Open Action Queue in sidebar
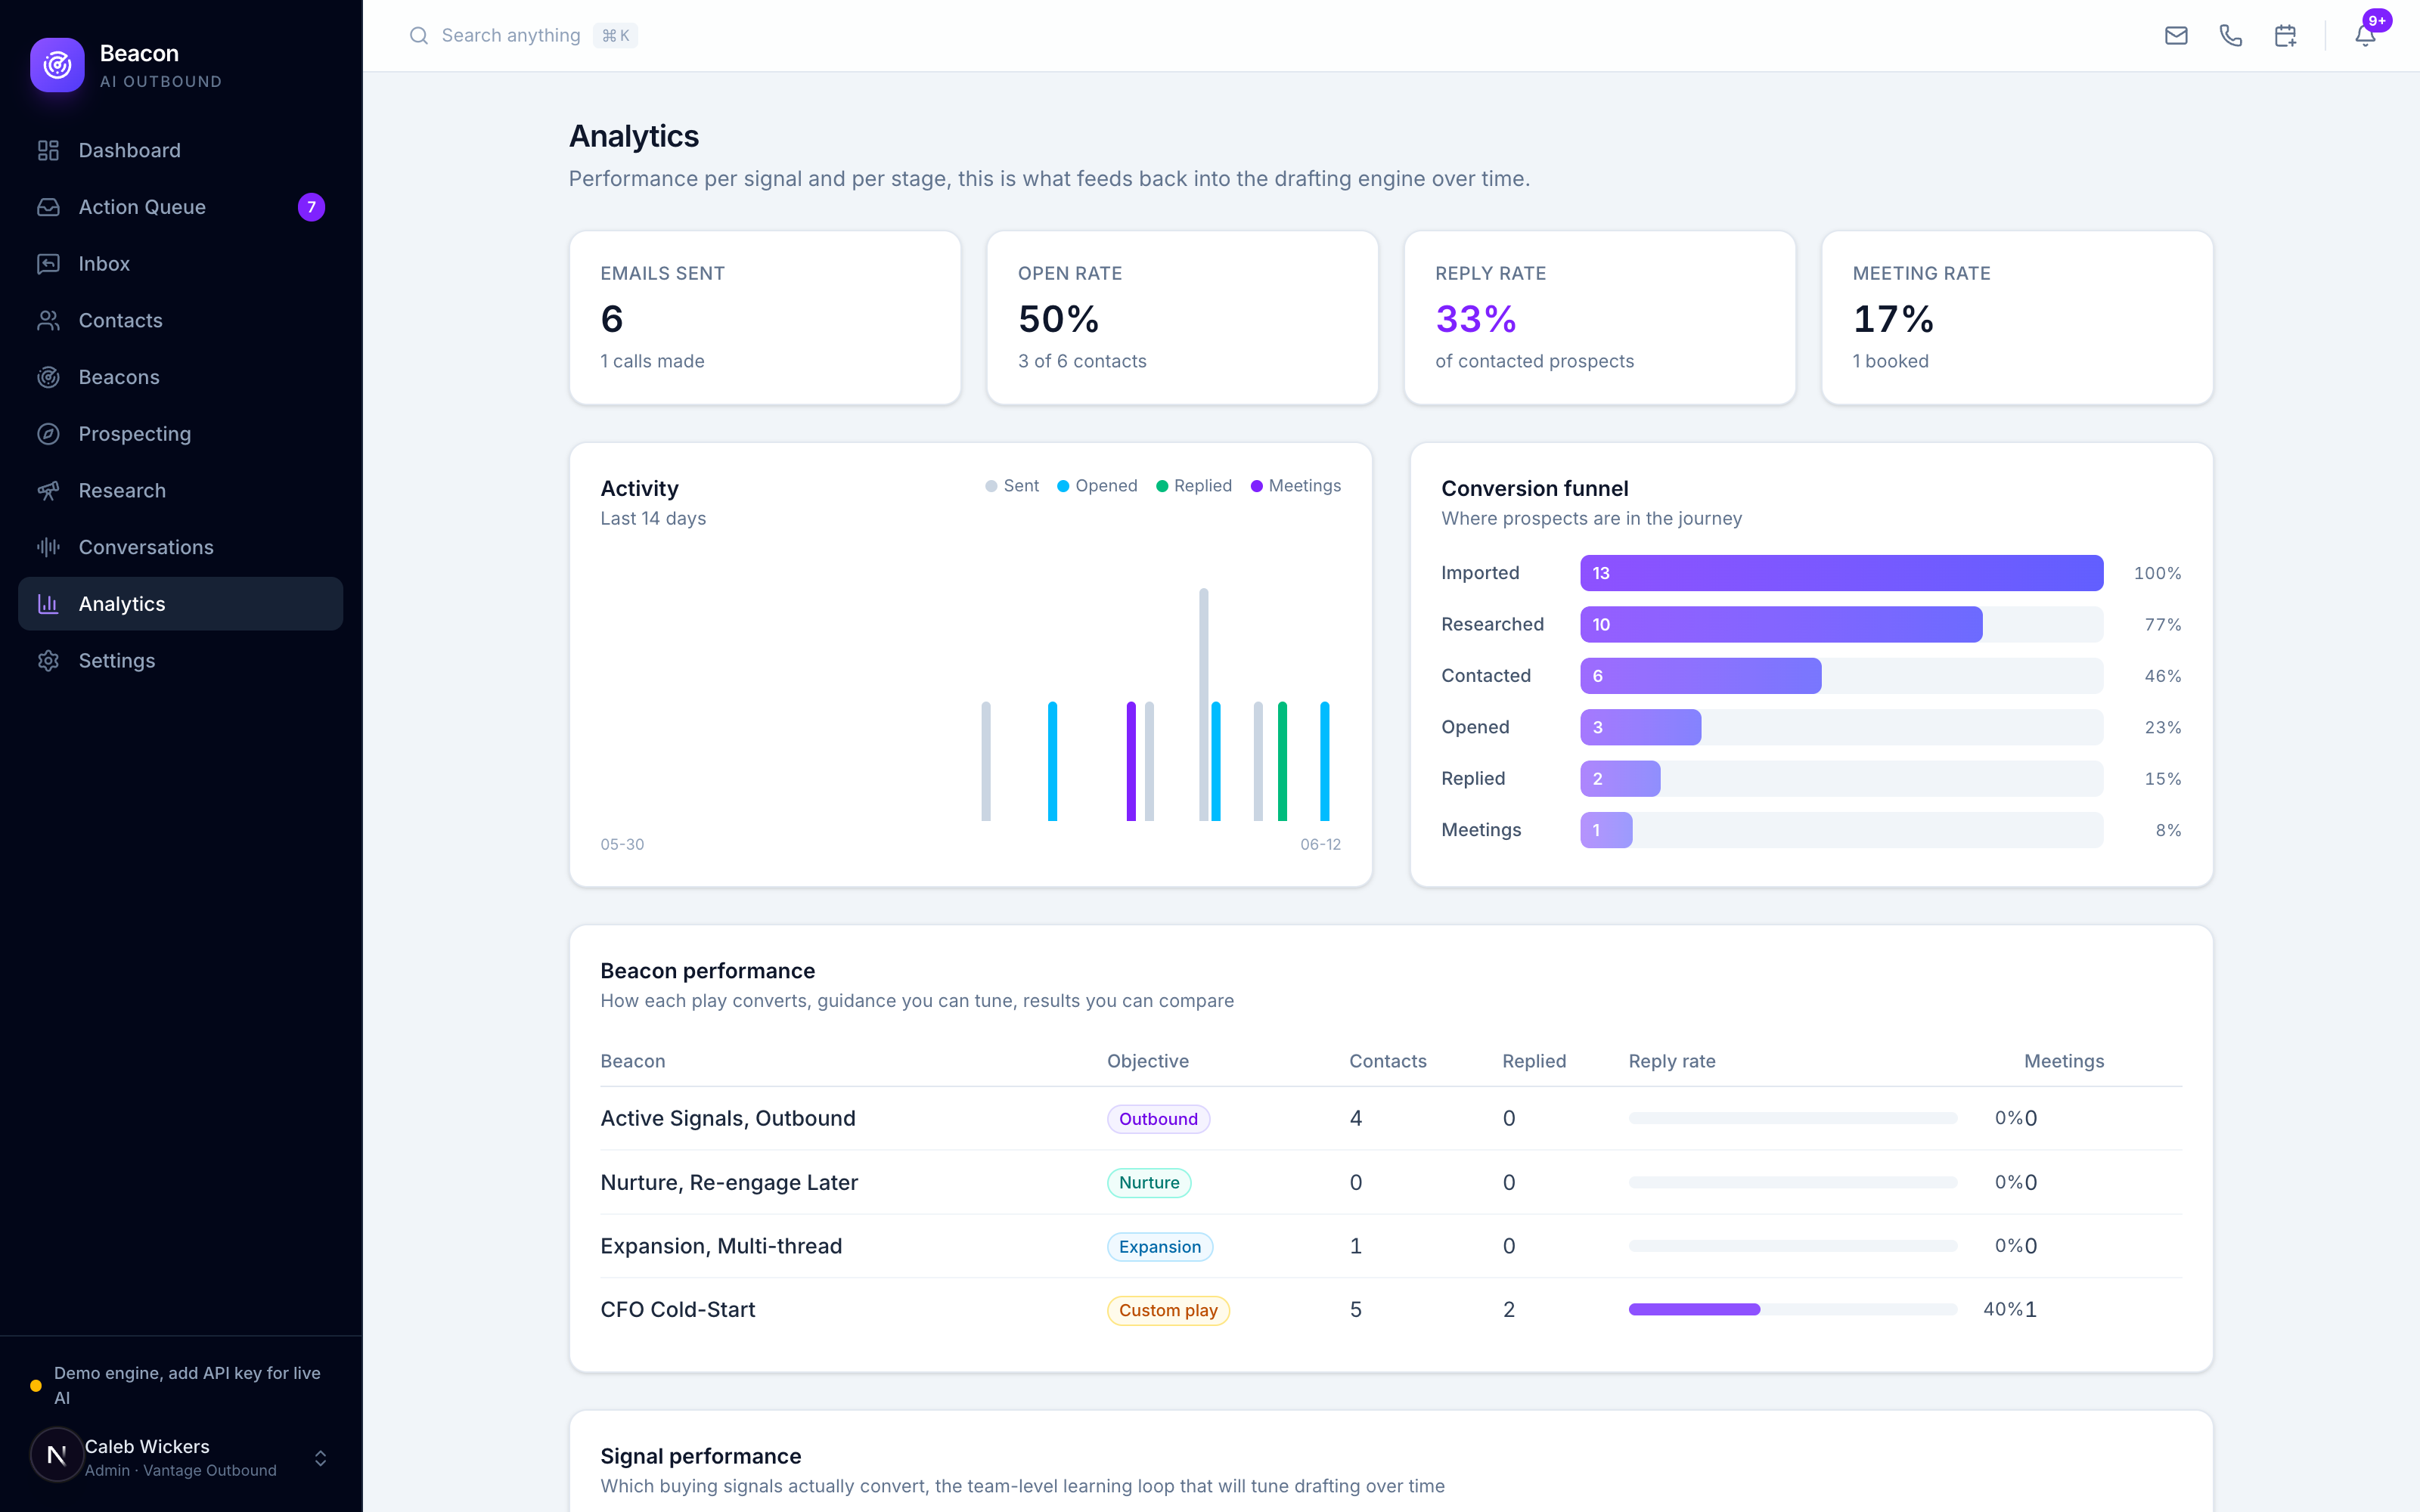The width and height of the screenshot is (2420, 1512). point(180,207)
